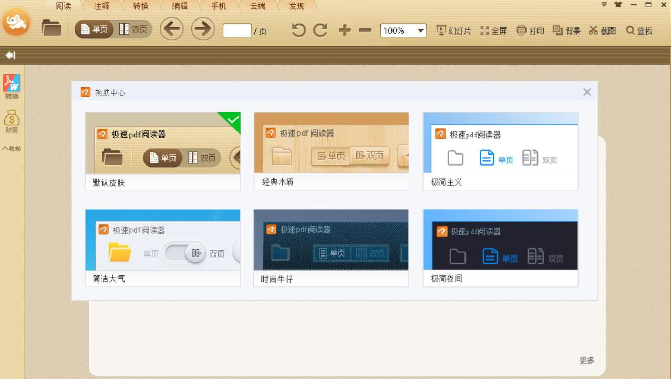
Task: Collapse sidebar tools with 收起
Action: [12, 148]
